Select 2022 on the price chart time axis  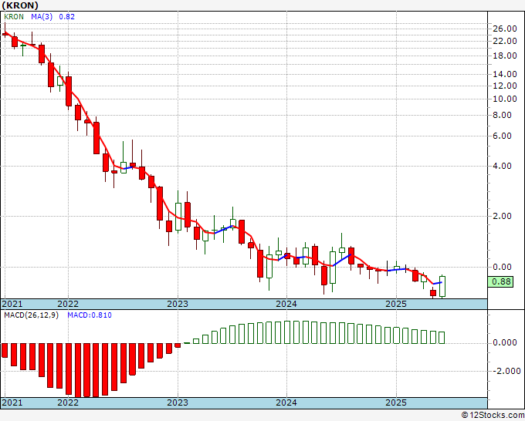coord(68,304)
